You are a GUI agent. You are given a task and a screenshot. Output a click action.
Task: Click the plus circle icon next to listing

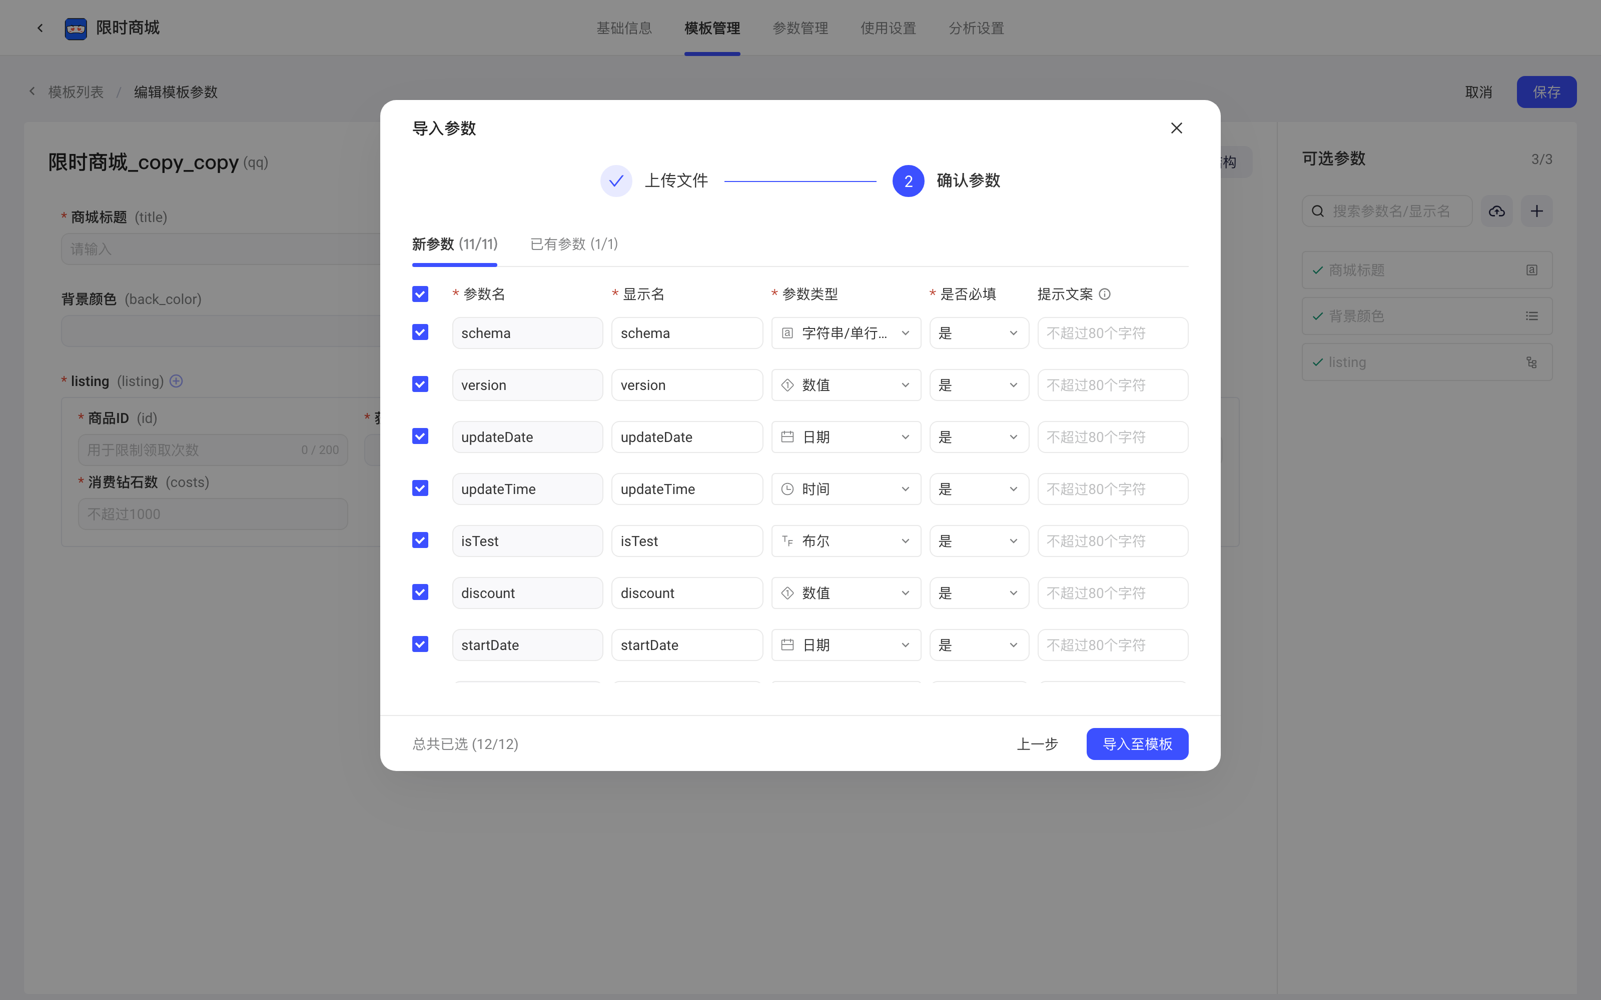coord(176,381)
